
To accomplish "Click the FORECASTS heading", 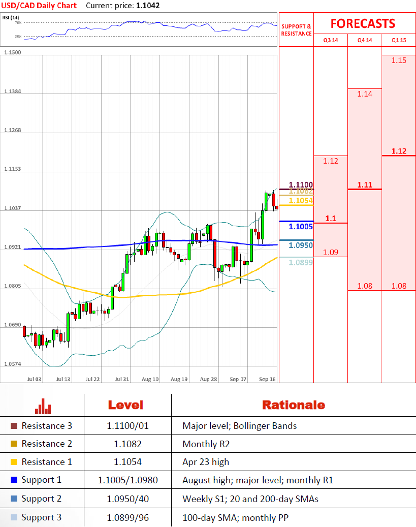I will [x=363, y=23].
